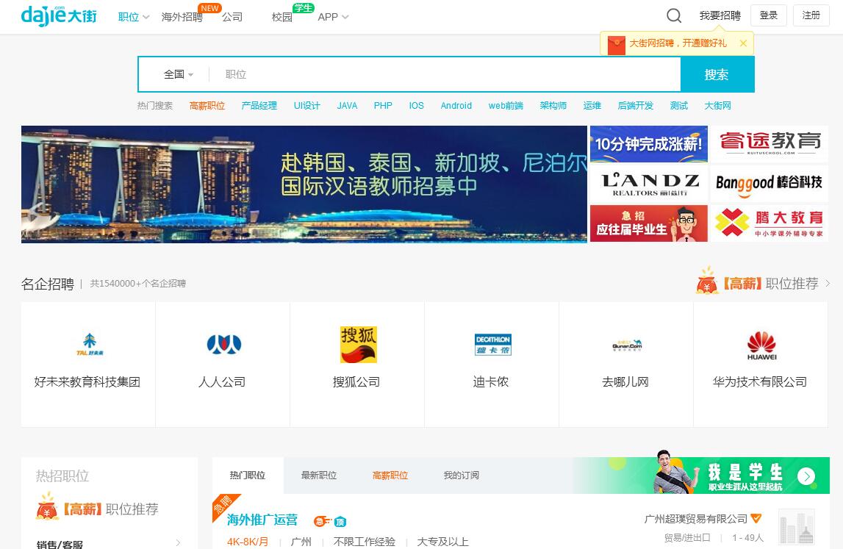Click the Sohu 搜狐 company logo
The width and height of the screenshot is (843, 549).
click(358, 345)
